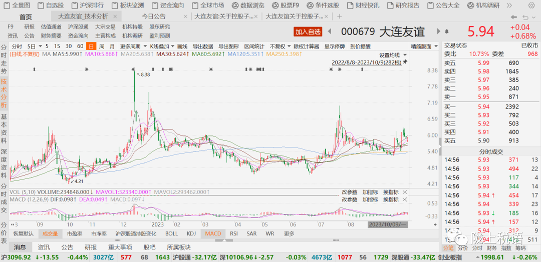Click 导出数据 export data
Image resolution: width=541 pixels, height=262 pixels.
(202, 46)
